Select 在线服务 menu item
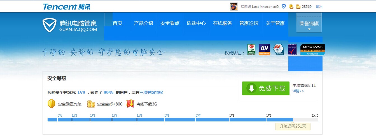Image resolution: width=376 pixels, height=139 pixels. (x=223, y=23)
